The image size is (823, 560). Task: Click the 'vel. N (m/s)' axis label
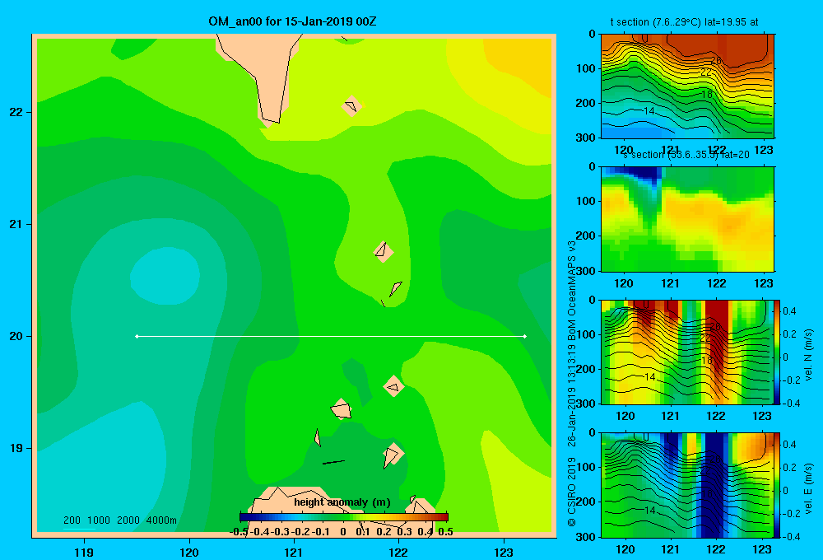[x=809, y=355]
